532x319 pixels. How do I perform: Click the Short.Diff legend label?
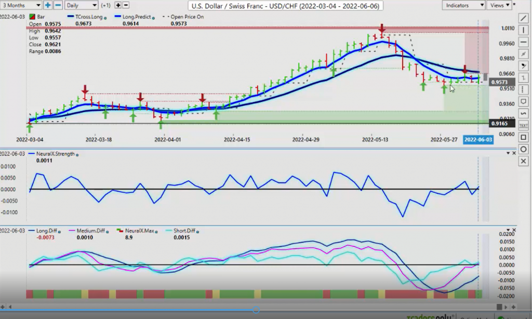(184, 231)
